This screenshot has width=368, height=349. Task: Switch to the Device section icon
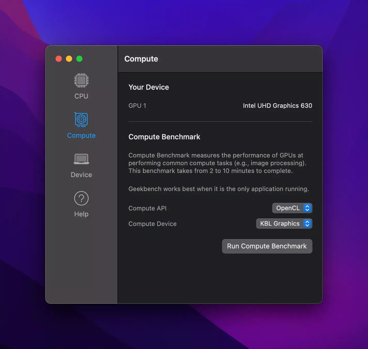(x=81, y=159)
